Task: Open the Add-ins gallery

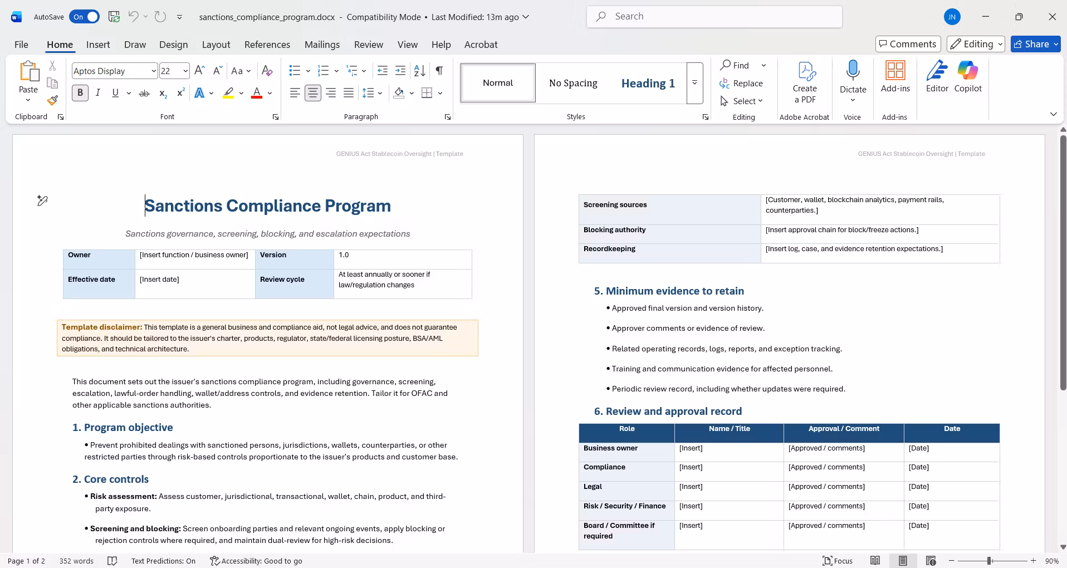Action: pos(895,77)
